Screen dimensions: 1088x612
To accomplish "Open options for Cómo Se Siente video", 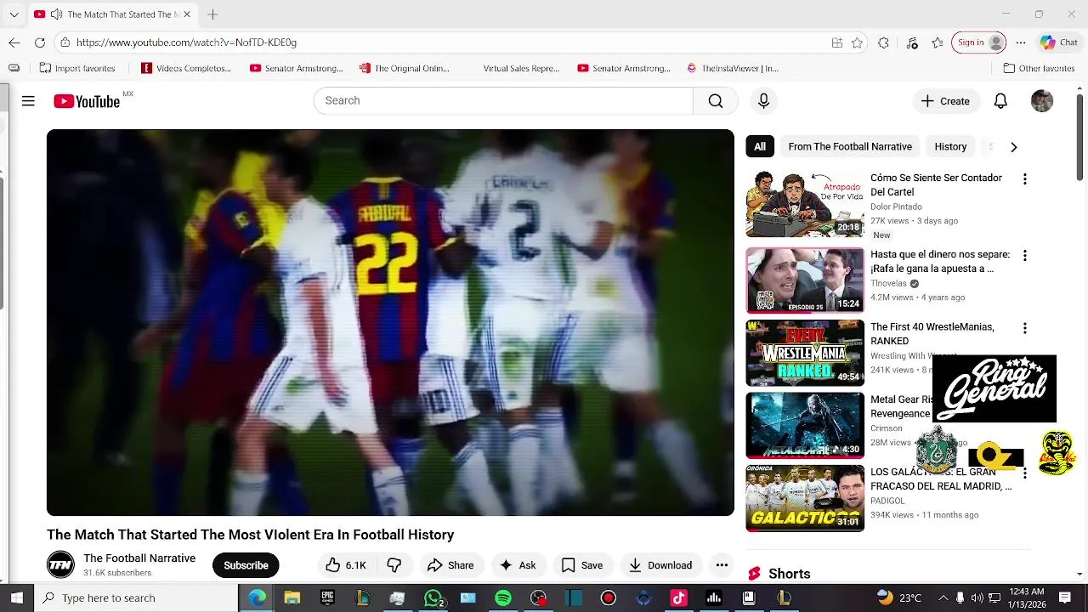I will (1024, 179).
